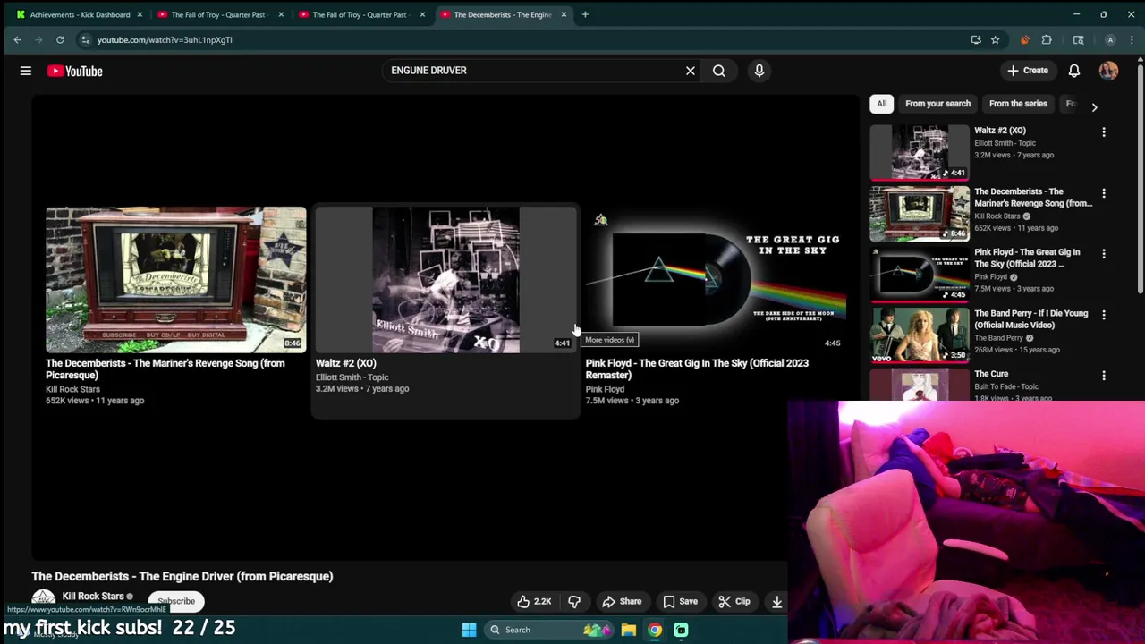Open Chrome three-dot menu
This screenshot has width=1145, height=644.
[x=1132, y=39]
